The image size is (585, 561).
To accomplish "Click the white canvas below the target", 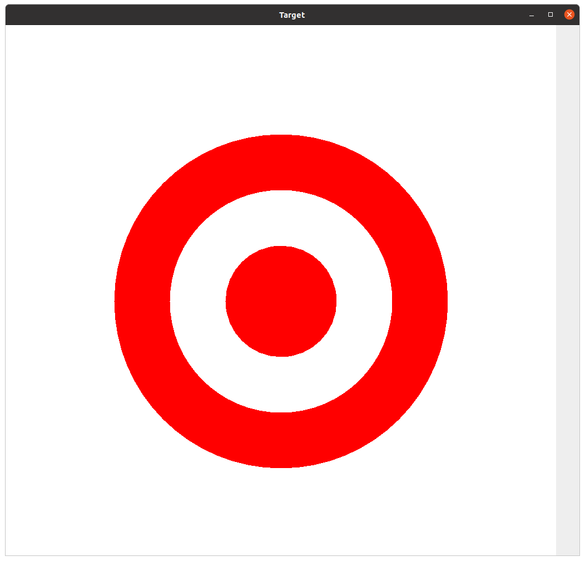I will coord(281,512).
